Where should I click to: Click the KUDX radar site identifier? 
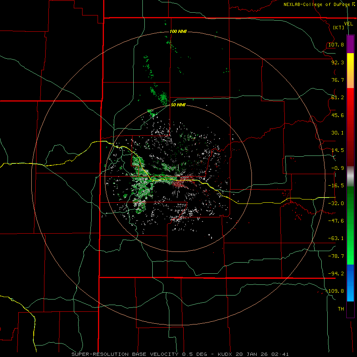[225, 354]
